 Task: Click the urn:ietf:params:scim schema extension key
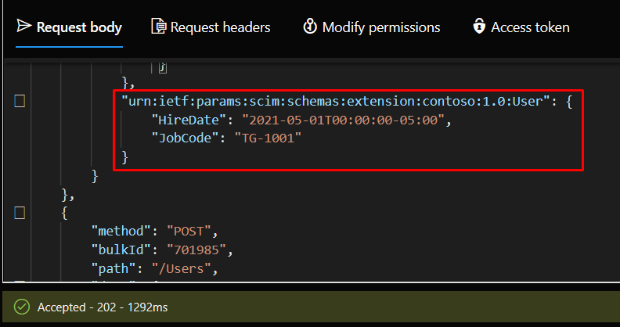pyautogui.click(x=335, y=102)
